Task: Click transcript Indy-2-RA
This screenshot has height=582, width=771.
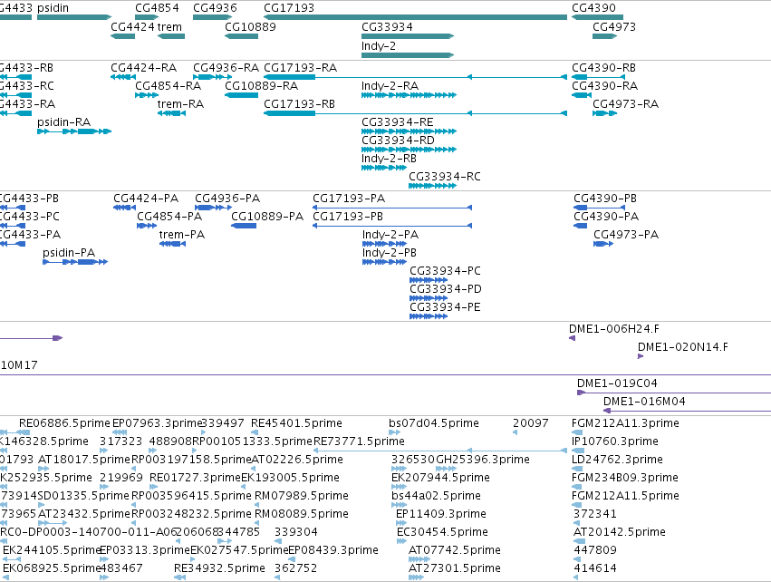Action: click(390, 86)
